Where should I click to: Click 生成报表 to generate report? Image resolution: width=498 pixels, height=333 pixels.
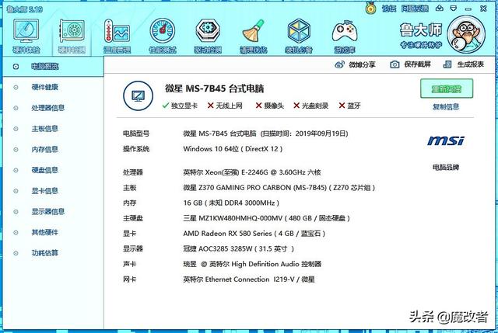point(464,64)
